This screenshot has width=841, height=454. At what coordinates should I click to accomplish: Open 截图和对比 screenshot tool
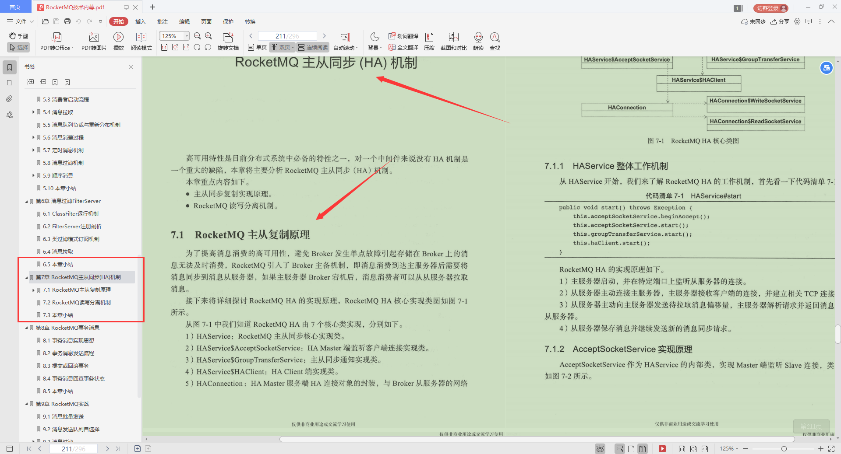[x=453, y=42]
